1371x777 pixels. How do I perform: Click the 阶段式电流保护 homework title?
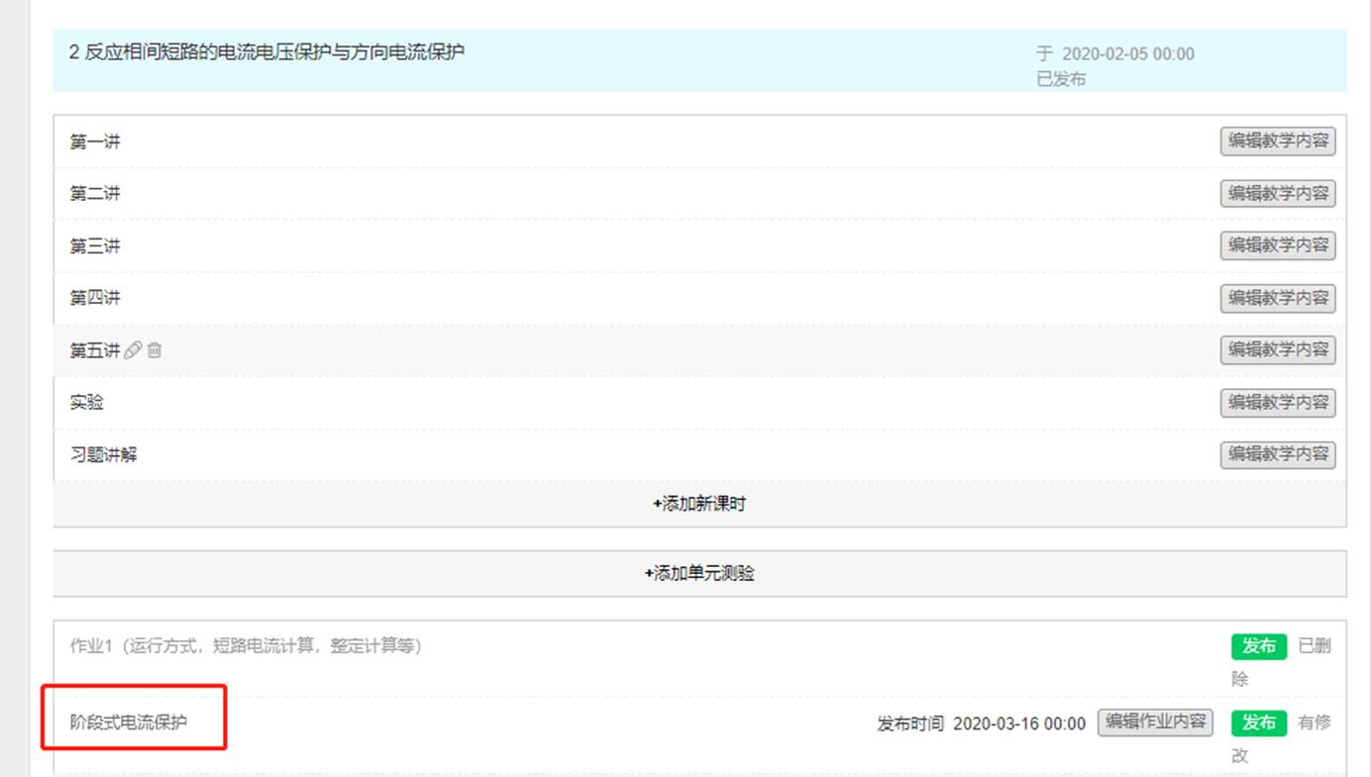click(129, 723)
